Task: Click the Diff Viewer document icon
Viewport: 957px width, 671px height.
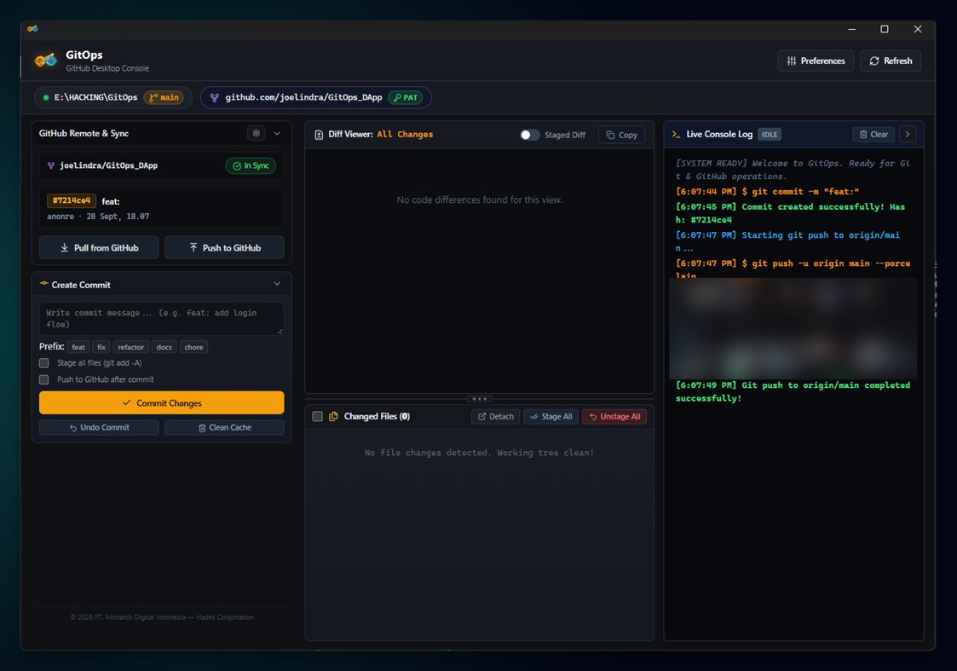Action: point(319,135)
